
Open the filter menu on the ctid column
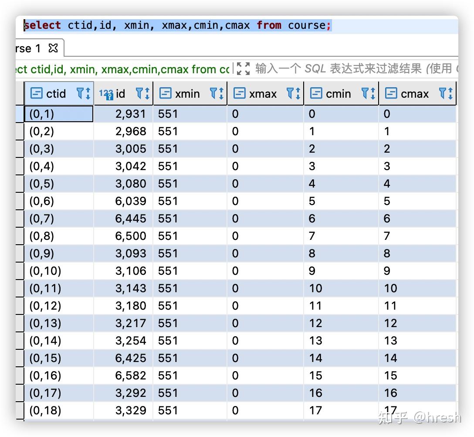(80, 93)
